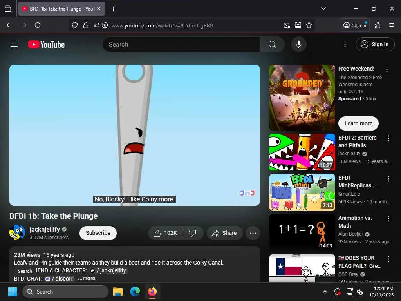Screen dimensions: 401x301
Task: Click install/download page icon in address bar
Action: (298, 25)
